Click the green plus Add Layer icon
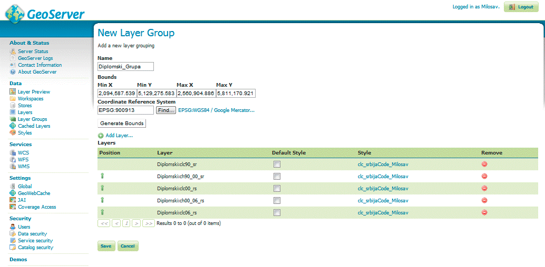 pyautogui.click(x=101, y=136)
